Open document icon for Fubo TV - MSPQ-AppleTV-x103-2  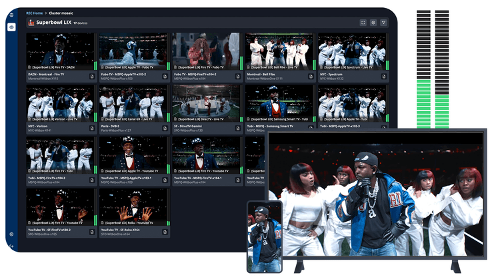pos(165,77)
